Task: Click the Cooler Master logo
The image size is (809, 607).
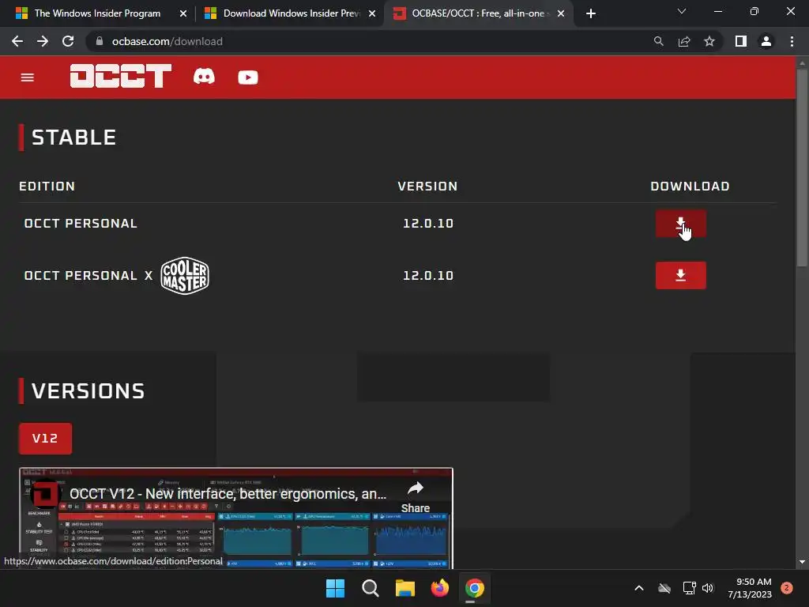Action: (x=185, y=276)
